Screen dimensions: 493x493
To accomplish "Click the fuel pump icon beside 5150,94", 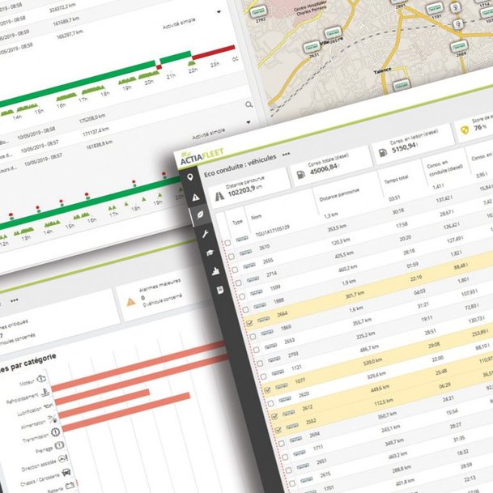I will (x=383, y=153).
